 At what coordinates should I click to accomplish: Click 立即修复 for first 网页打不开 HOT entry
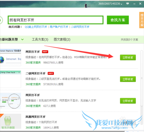click(128, 58)
